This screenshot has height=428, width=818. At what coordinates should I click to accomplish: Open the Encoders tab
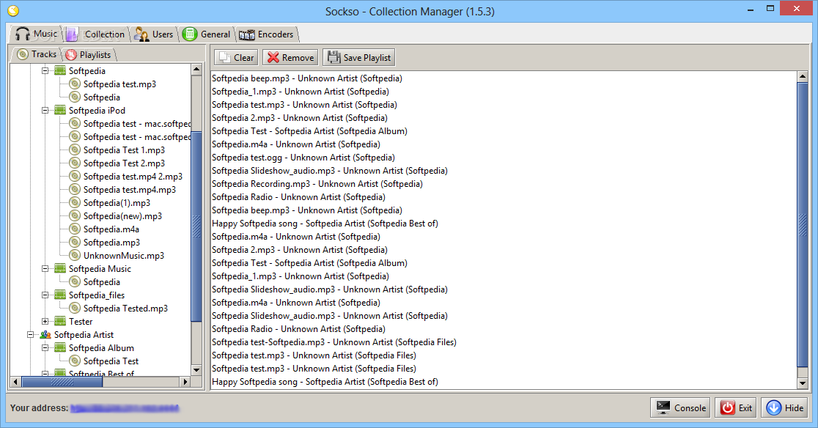click(x=267, y=34)
